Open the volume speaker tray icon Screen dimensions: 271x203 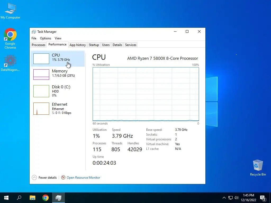[x=237, y=198]
